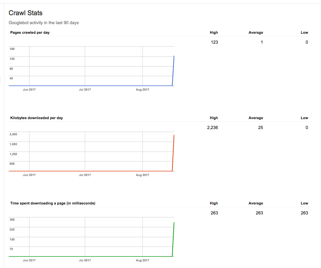The height and width of the screenshot is (268, 321).
Task: Click 'Aug 2017' label under download time chart
Action: pyautogui.click(x=142, y=260)
